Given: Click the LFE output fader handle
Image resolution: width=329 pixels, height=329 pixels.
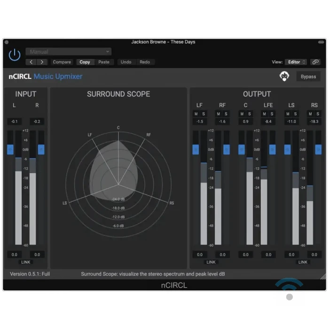Looking at the screenshot, I should pyautogui.click(x=272, y=149).
